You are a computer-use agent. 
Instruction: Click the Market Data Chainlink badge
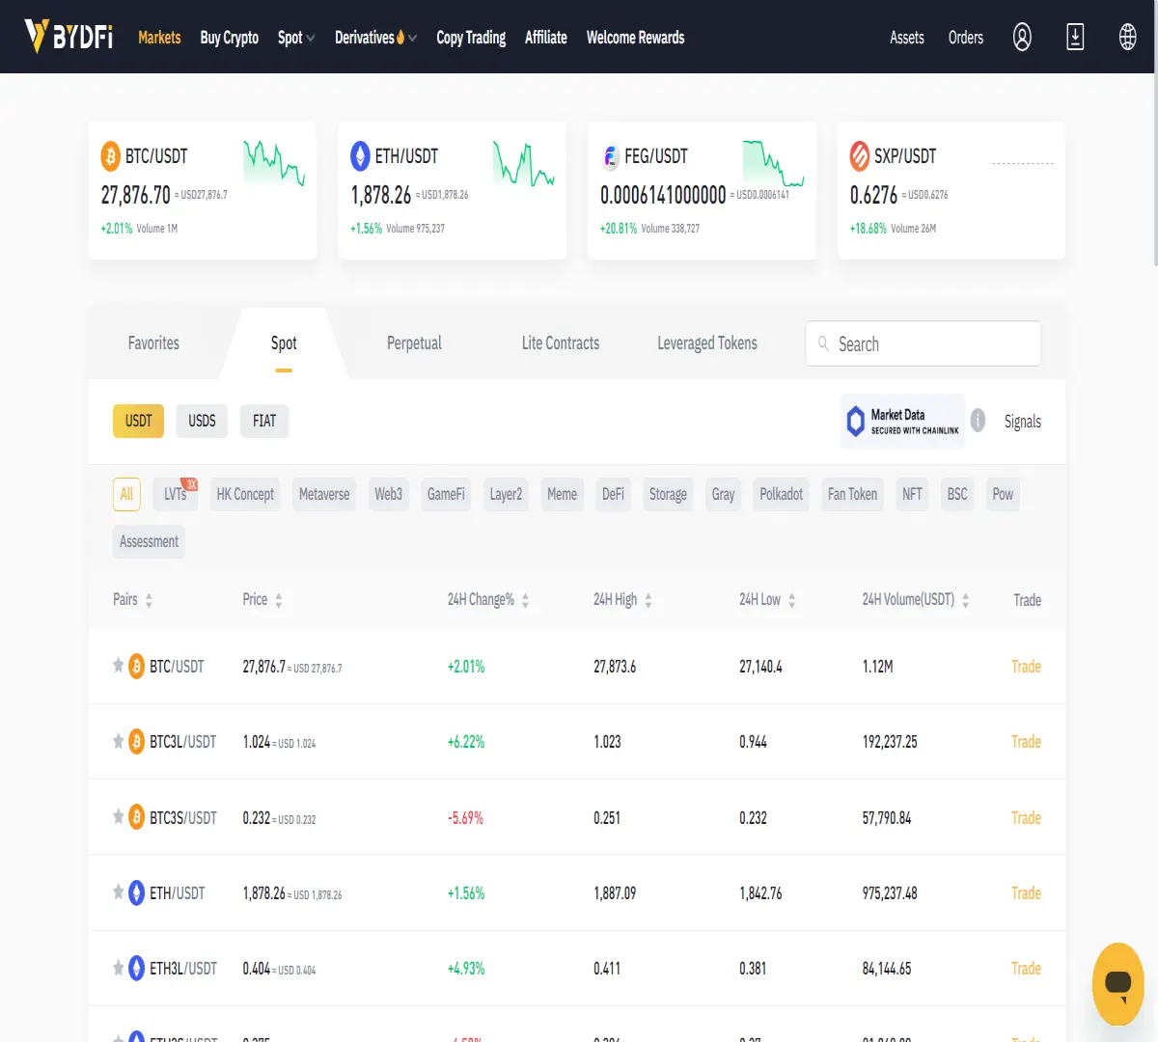903,421
